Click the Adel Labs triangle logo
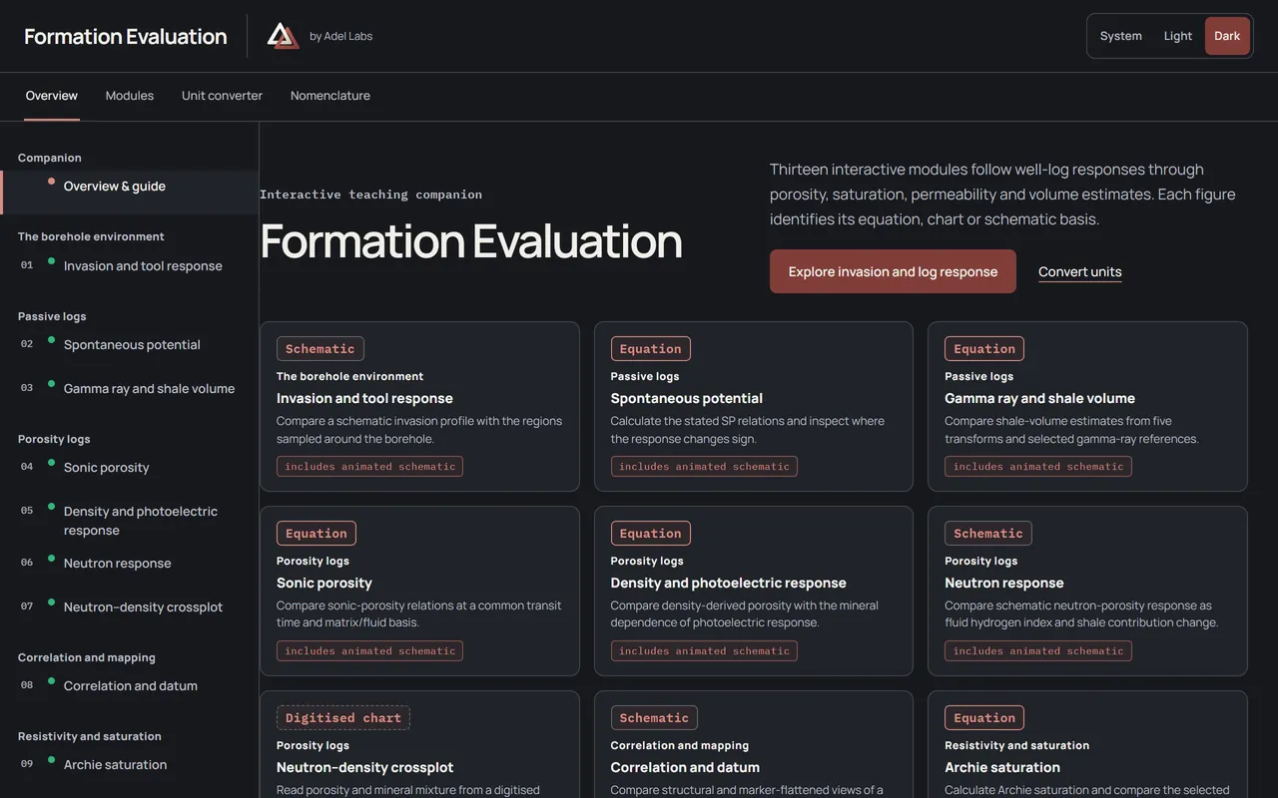 click(x=283, y=36)
